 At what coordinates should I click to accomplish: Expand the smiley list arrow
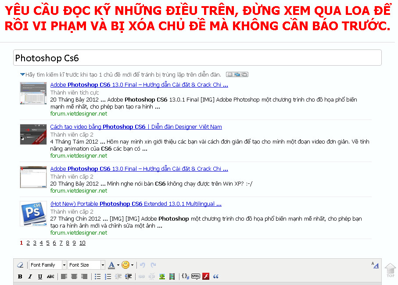point(132,265)
